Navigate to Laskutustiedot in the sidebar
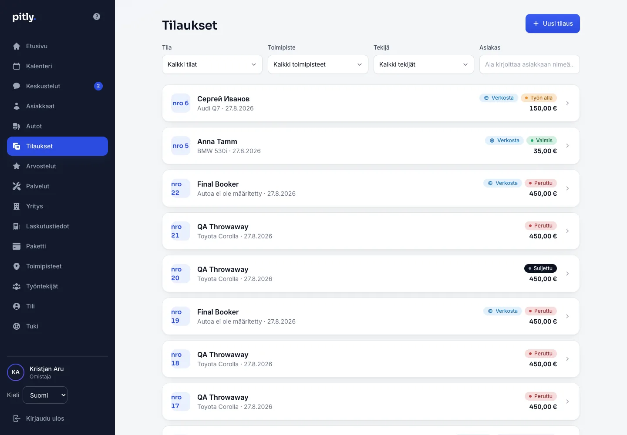Viewport: 627px width, 435px height. 57,226
